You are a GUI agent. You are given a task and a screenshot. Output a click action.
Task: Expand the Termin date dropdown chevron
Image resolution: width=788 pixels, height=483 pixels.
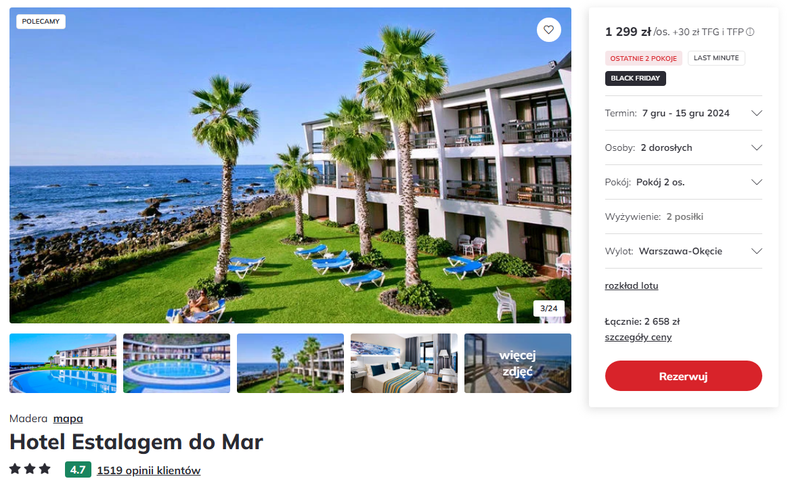pos(756,113)
